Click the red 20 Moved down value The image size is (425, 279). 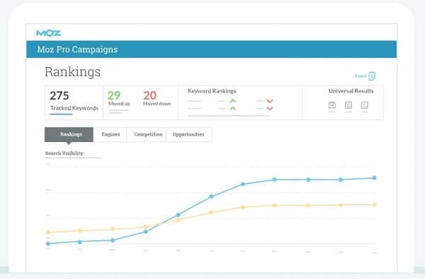(150, 95)
